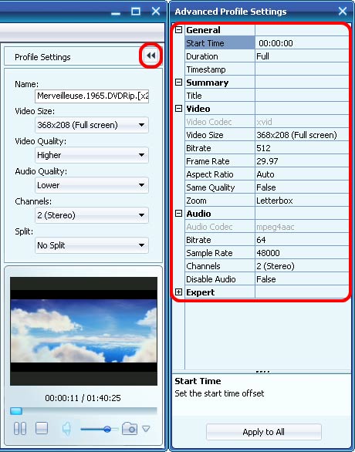Open the Video Size dropdown in Profile Settings

(92, 125)
